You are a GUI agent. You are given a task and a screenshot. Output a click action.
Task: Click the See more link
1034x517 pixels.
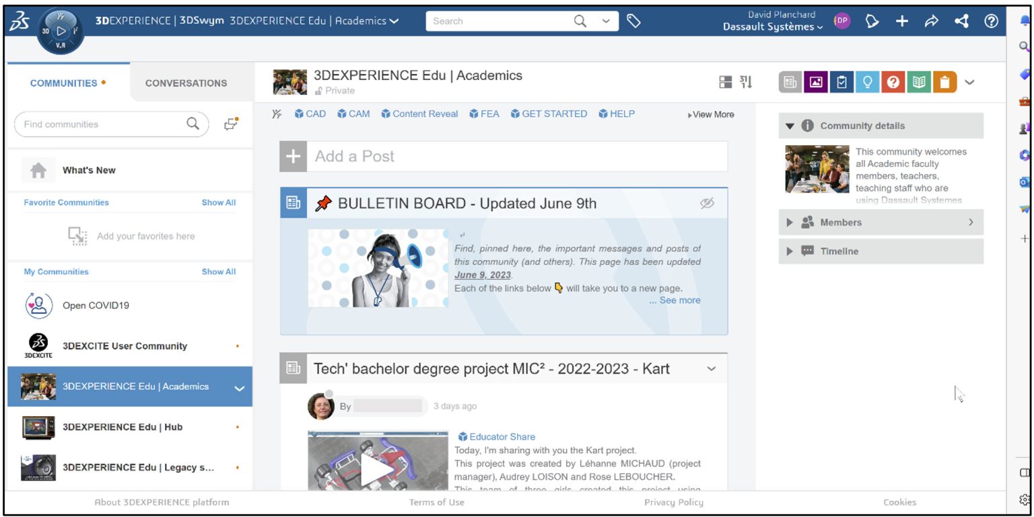(x=675, y=300)
